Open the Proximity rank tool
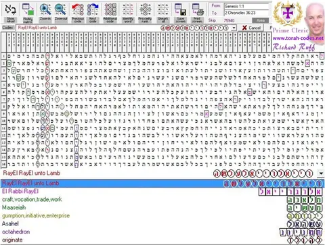This screenshot has width=325, height=245. [145, 13]
